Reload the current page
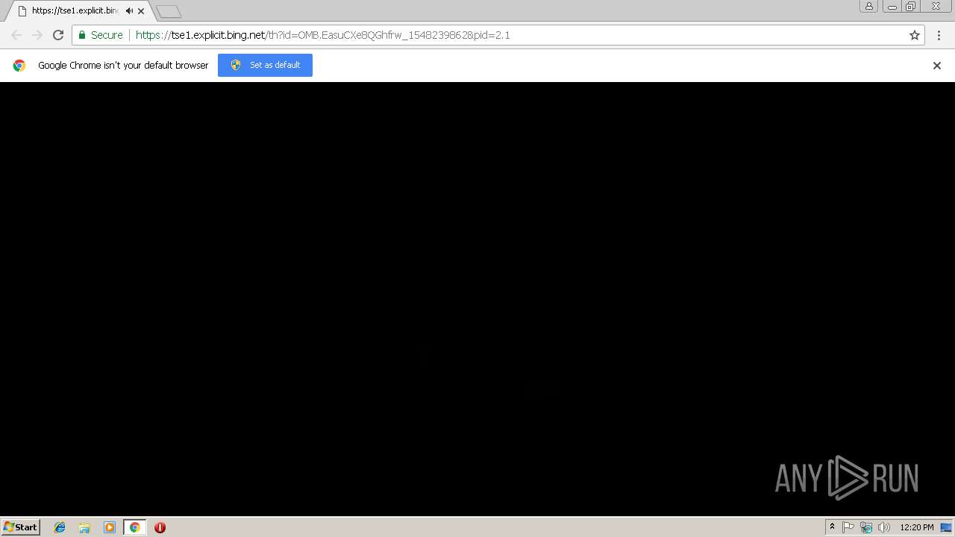This screenshot has width=955, height=537. pos(58,35)
